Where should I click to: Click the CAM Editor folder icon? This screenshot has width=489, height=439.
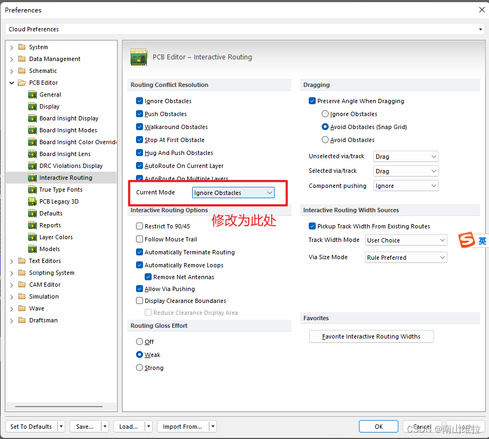tap(22, 284)
